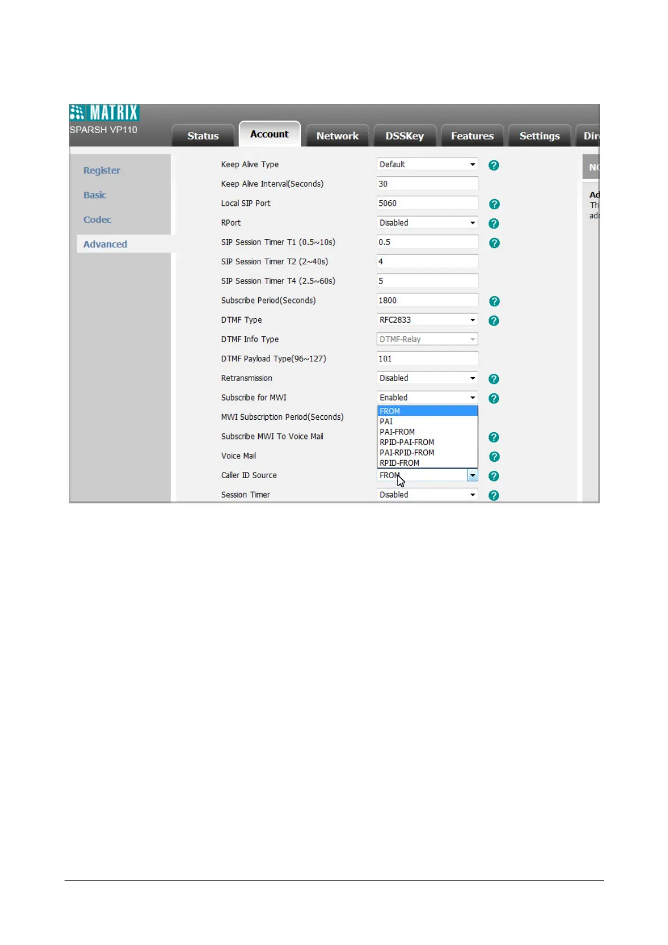Show help for Subscribe MWI To Voice Mail
Viewport: 668px width, 945px height.
(494, 437)
